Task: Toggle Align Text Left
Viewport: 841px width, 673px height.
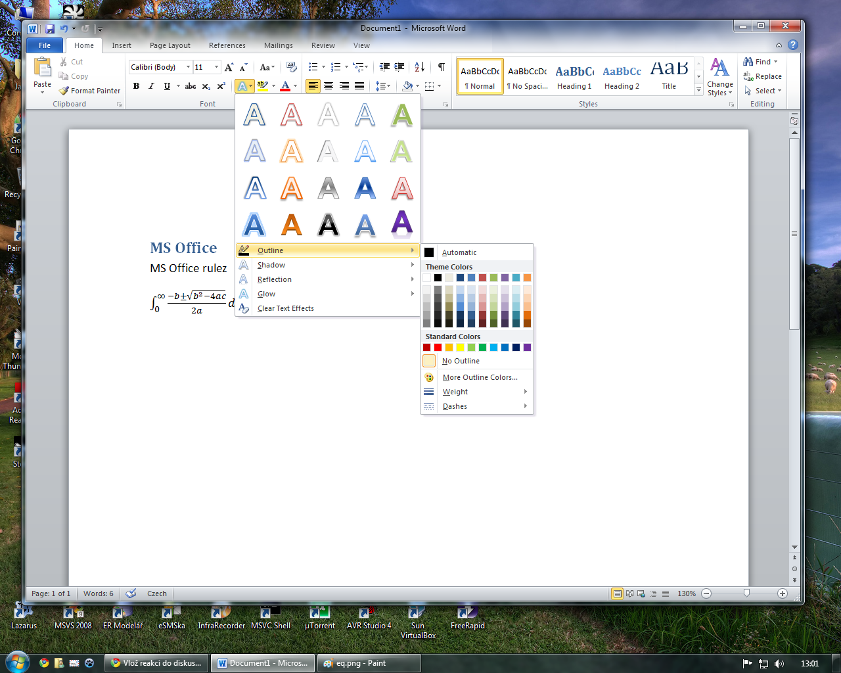Action: coord(313,86)
